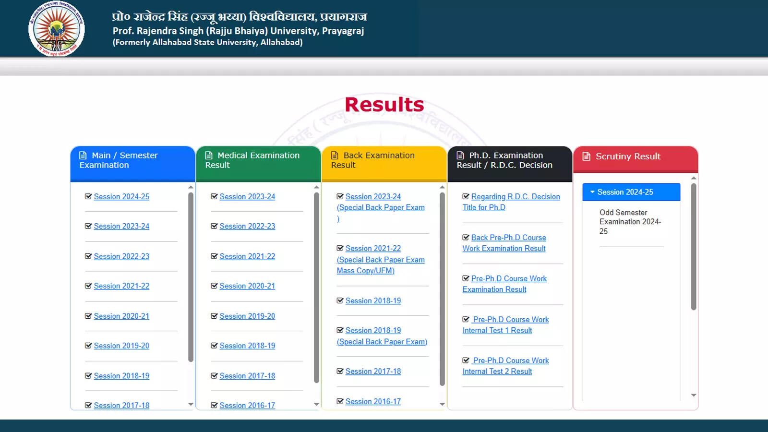
Task: Open Odd Semester Examination 2024-25 scrutiny entry
Action: pos(630,222)
